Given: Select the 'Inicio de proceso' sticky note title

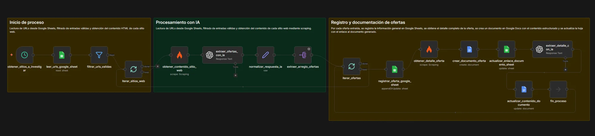Looking at the screenshot, I should click(x=26, y=22).
